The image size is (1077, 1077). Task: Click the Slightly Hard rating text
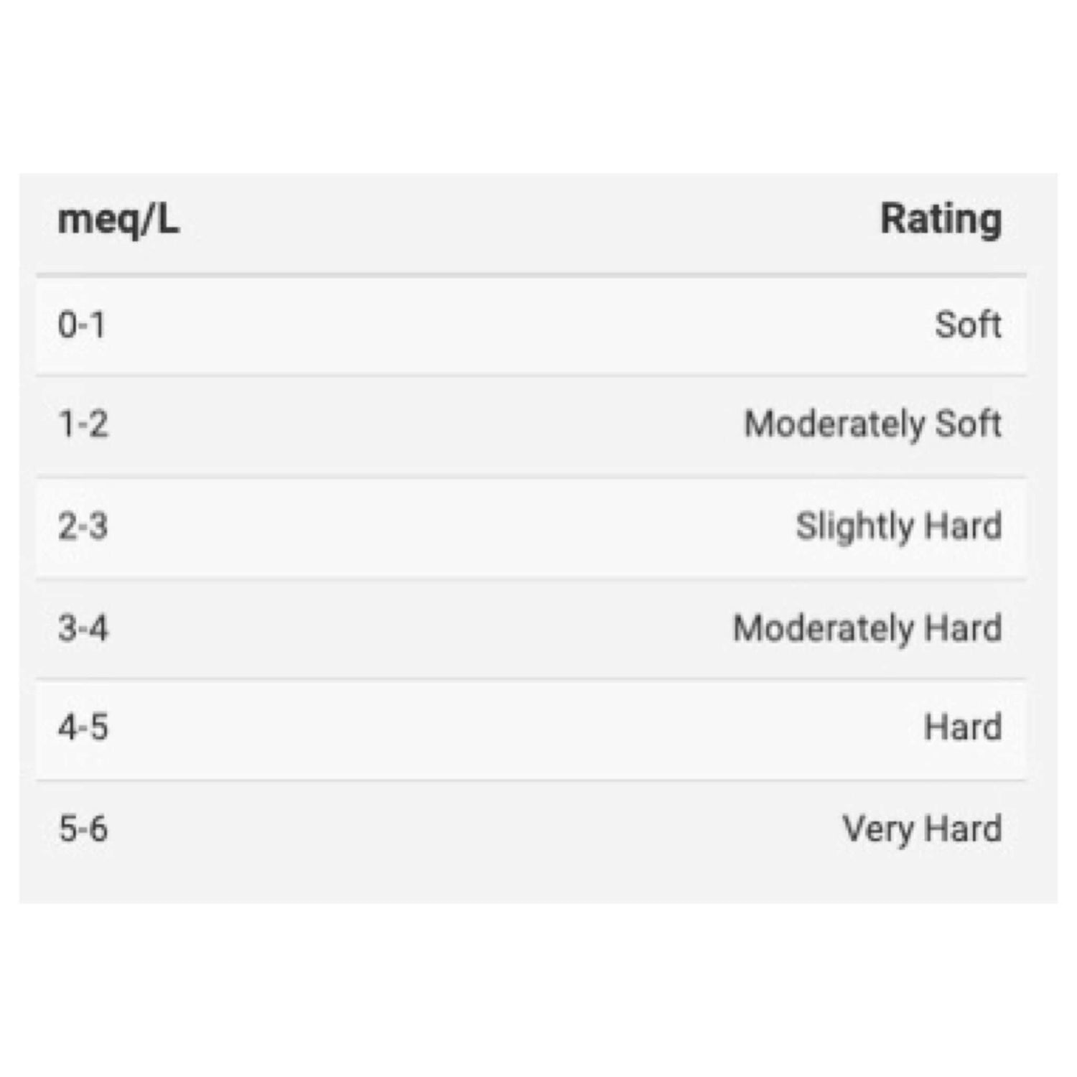(x=898, y=526)
